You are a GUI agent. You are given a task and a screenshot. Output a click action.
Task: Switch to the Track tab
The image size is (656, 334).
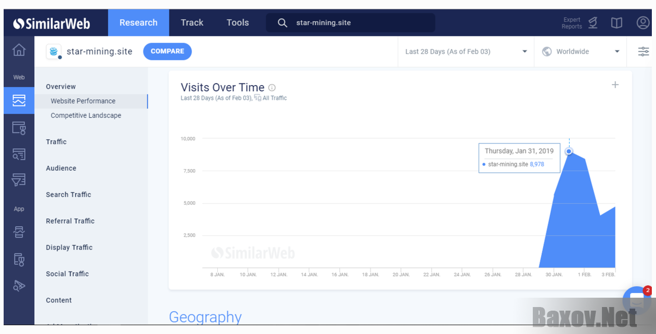(x=192, y=23)
